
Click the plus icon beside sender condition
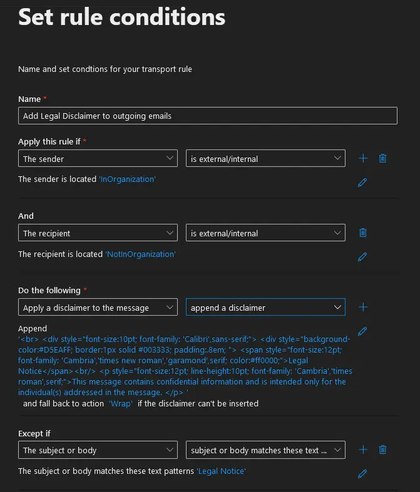pyautogui.click(x=363, y=159)
